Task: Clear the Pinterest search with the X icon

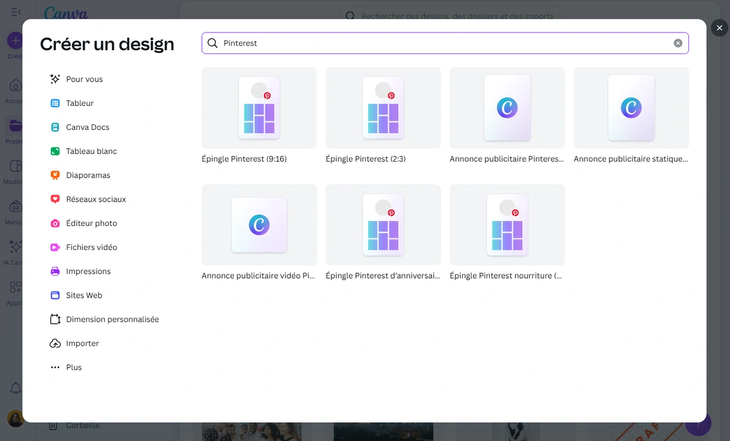Action: [678, 43]
